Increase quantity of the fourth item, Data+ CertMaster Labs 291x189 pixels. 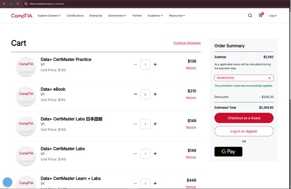point(155,154)
